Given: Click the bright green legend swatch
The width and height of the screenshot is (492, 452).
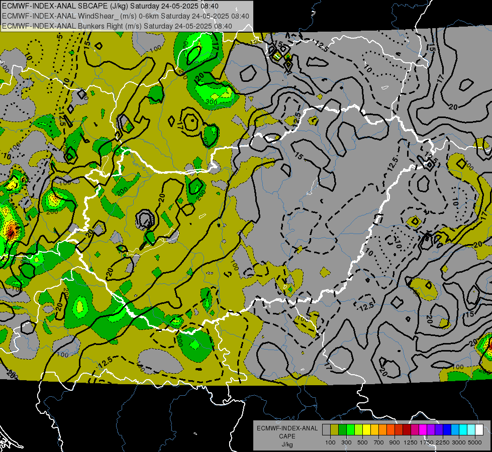Looking at the screenshot, I should tap(350, 430).
